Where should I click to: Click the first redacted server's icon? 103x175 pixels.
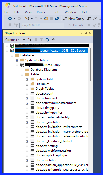tap(12, 46)
